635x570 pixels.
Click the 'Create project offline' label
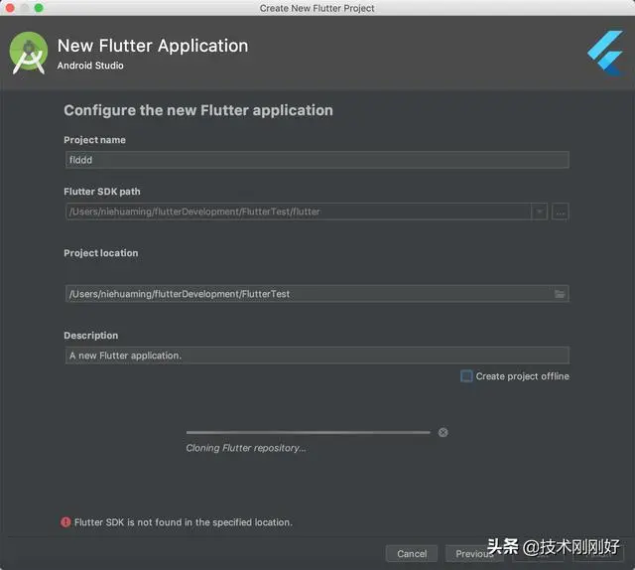click(x=523, y=376)
